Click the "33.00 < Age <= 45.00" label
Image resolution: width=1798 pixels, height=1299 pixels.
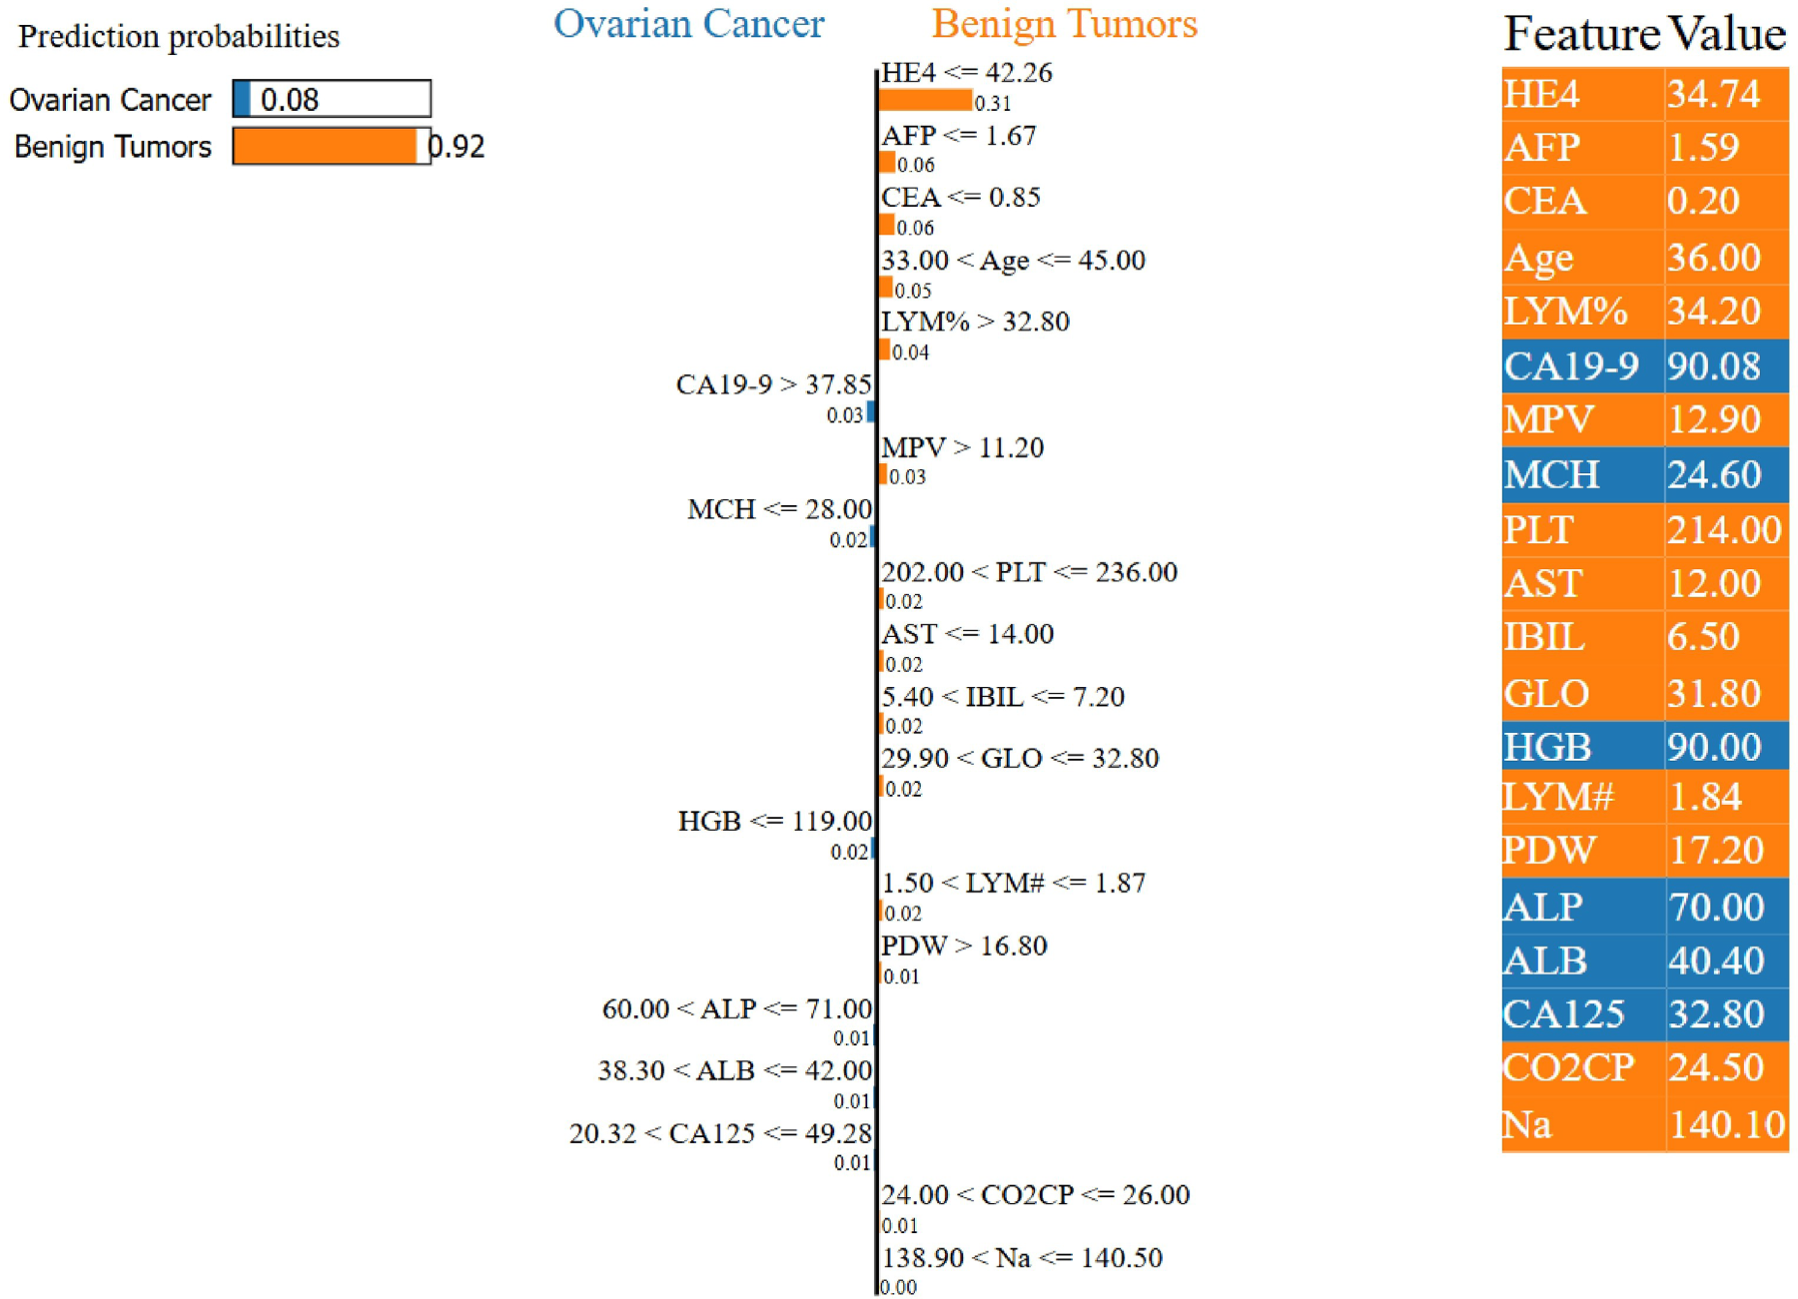coord(1013,261)
